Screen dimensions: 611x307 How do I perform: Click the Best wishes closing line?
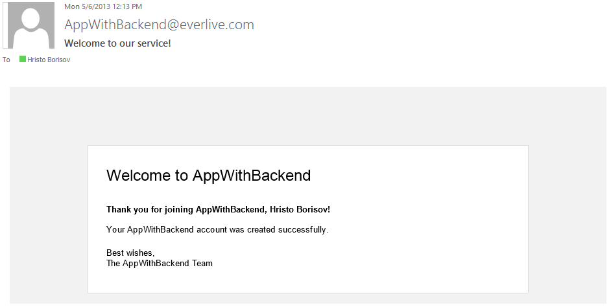(x=130, y=253)
